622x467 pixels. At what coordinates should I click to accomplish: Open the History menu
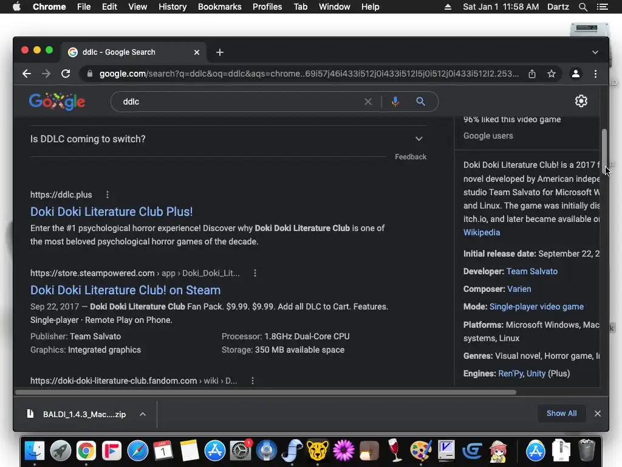[x=173, y=7]
